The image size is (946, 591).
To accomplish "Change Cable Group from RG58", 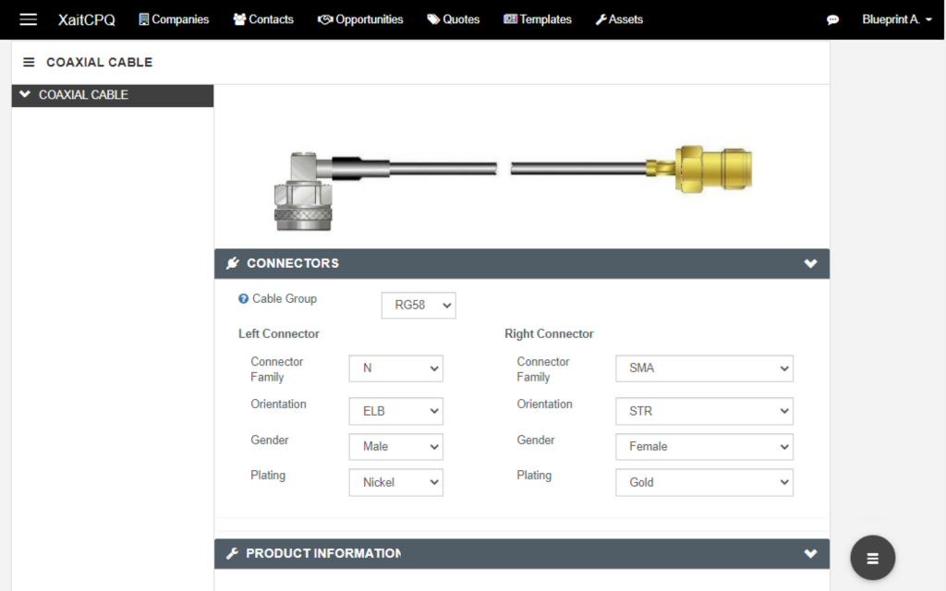I will click(x=418, y=305).
